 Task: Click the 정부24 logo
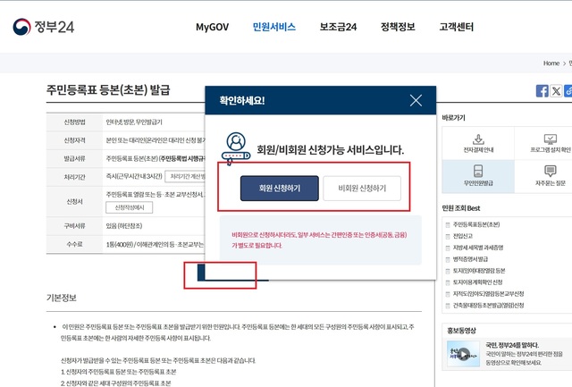point(44,27)
